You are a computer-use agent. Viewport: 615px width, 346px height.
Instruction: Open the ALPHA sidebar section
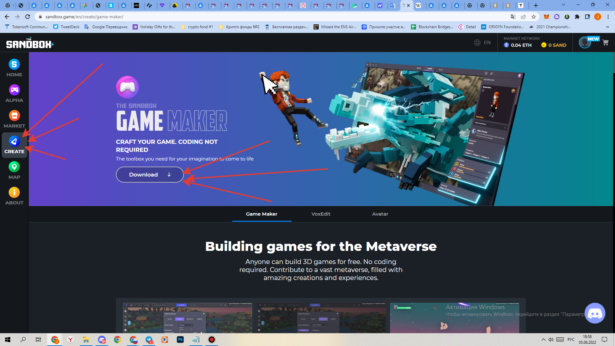(14, 94)
